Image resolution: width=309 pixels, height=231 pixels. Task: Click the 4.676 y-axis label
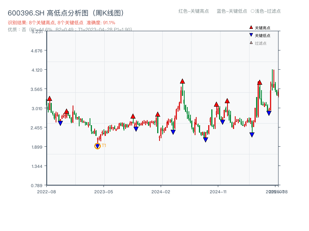tap(36, 51)
